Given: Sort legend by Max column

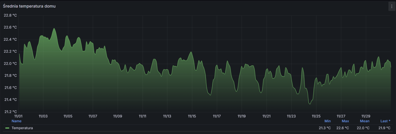Looking at the screenshot, I should coord(345,121).
